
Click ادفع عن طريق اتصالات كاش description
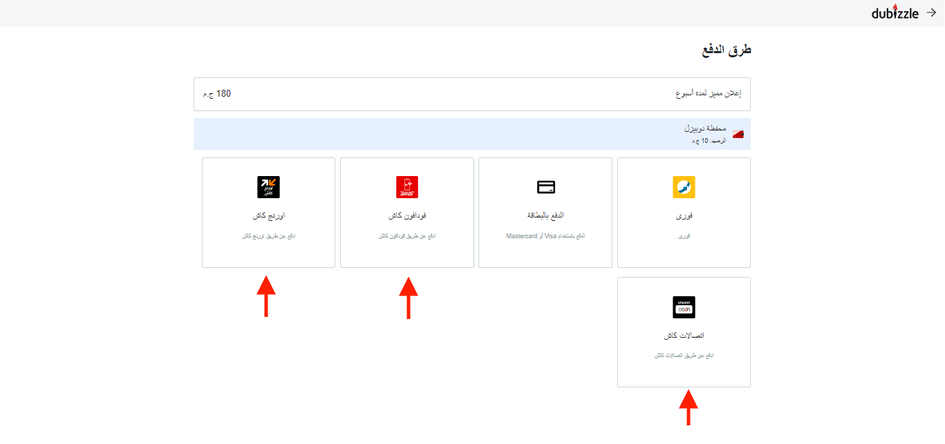(684, 356)
